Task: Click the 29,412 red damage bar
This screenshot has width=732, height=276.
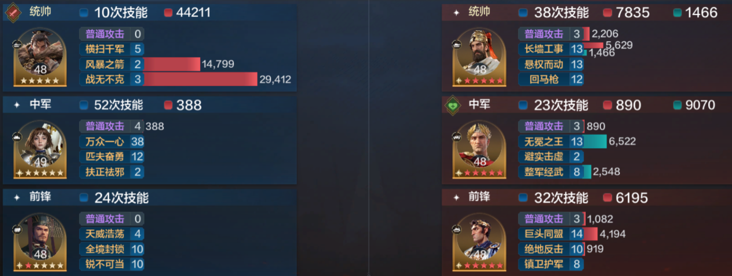Action: tap(201, 79)
